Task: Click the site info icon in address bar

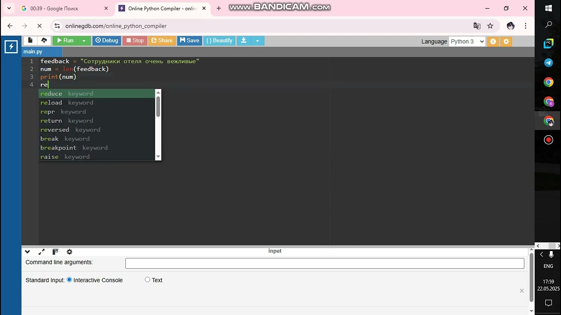Action: (57, 26)
